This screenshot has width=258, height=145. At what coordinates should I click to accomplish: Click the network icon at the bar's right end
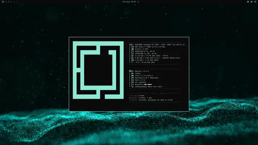coord(255,2)
